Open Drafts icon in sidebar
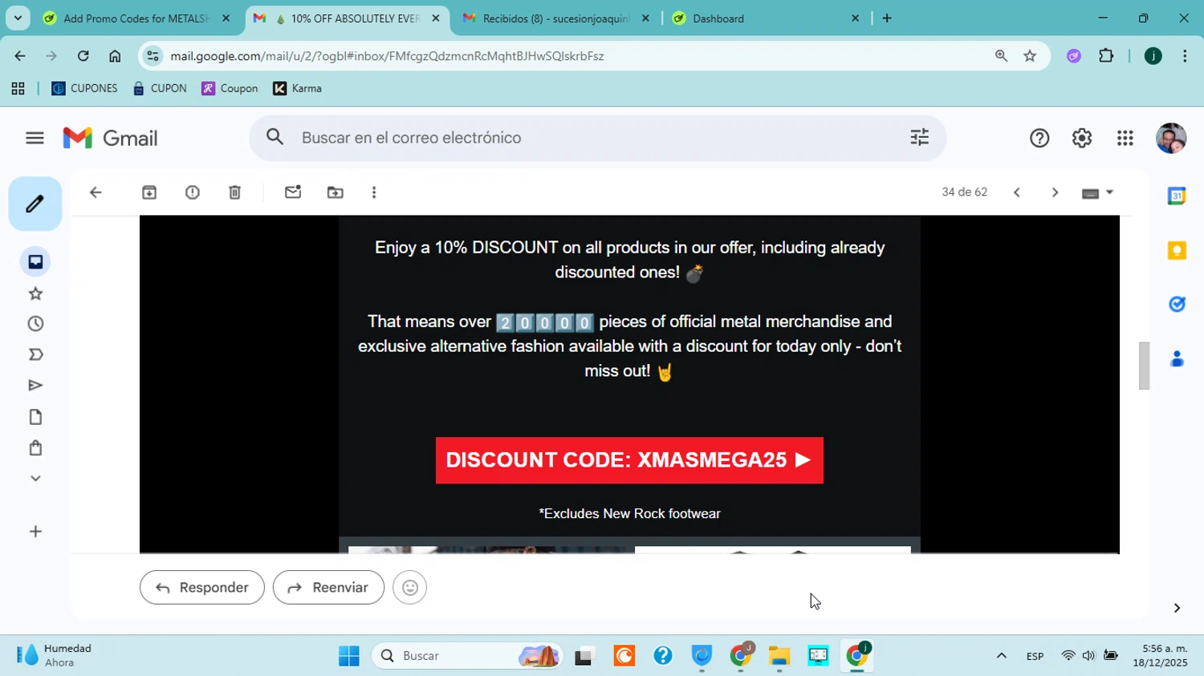The height and width of the screenshot is (676, 1204). [35, 417]
